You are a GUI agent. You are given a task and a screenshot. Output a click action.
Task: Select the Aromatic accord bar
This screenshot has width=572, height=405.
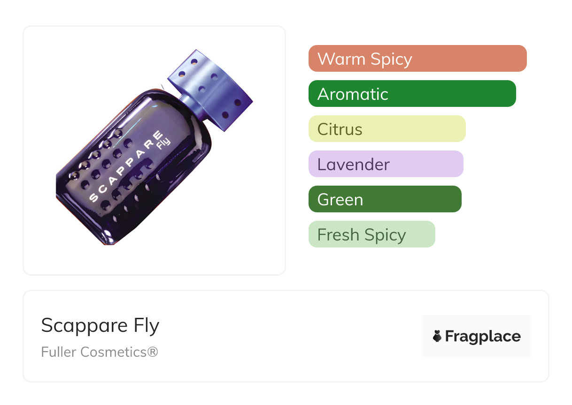(412, 94)
